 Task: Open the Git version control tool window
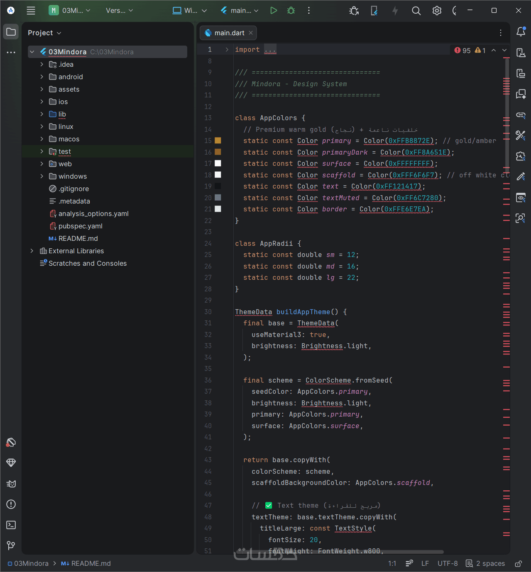coord(11,545)
